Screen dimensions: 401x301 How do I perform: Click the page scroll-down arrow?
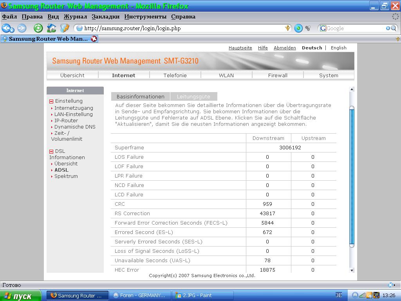pyautogui.click(x=352, y=270)
